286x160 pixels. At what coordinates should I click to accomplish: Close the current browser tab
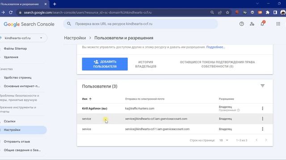coord(46,4)
